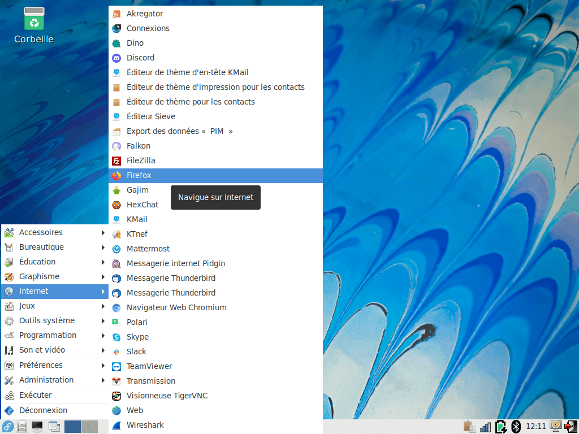Open Export des données PIM entry

pyautogui.click(x=215, y=131)
